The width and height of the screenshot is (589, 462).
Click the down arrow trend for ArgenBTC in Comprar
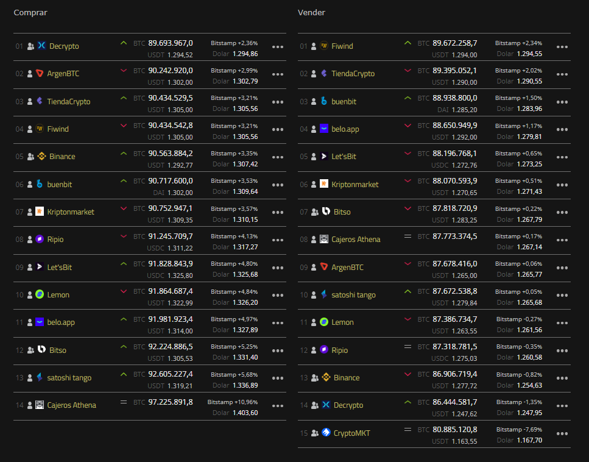click(124, 70)
